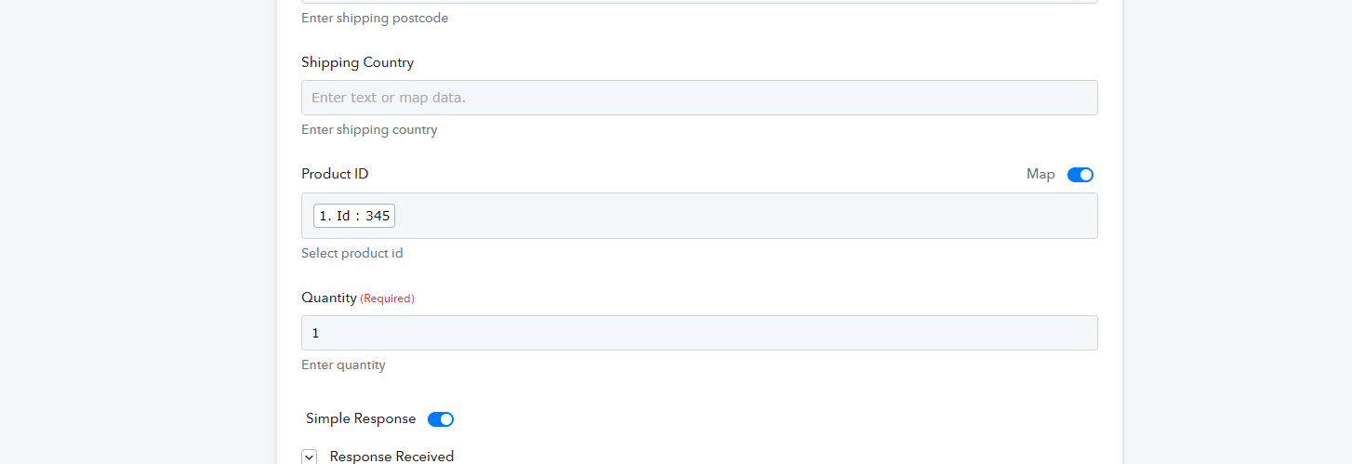Click empty area of Product ID field
This screenshot has width=1352, height=464.
pyautogui.click(x=744, y=216)
